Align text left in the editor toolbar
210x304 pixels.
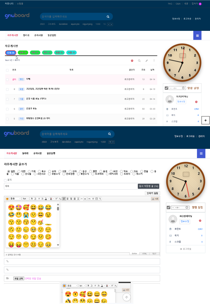(64, 199)
